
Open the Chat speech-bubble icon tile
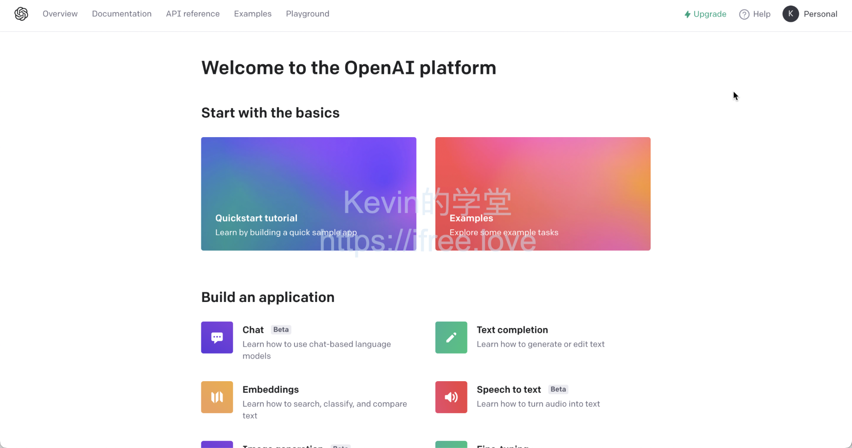tap(217, 337)
